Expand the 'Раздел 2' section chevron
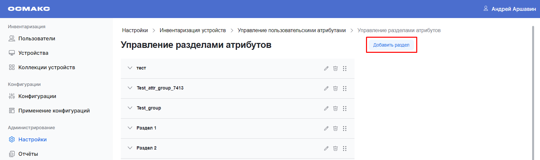The width and height of the screenshot is (540, 160). (x=130, y=148)
